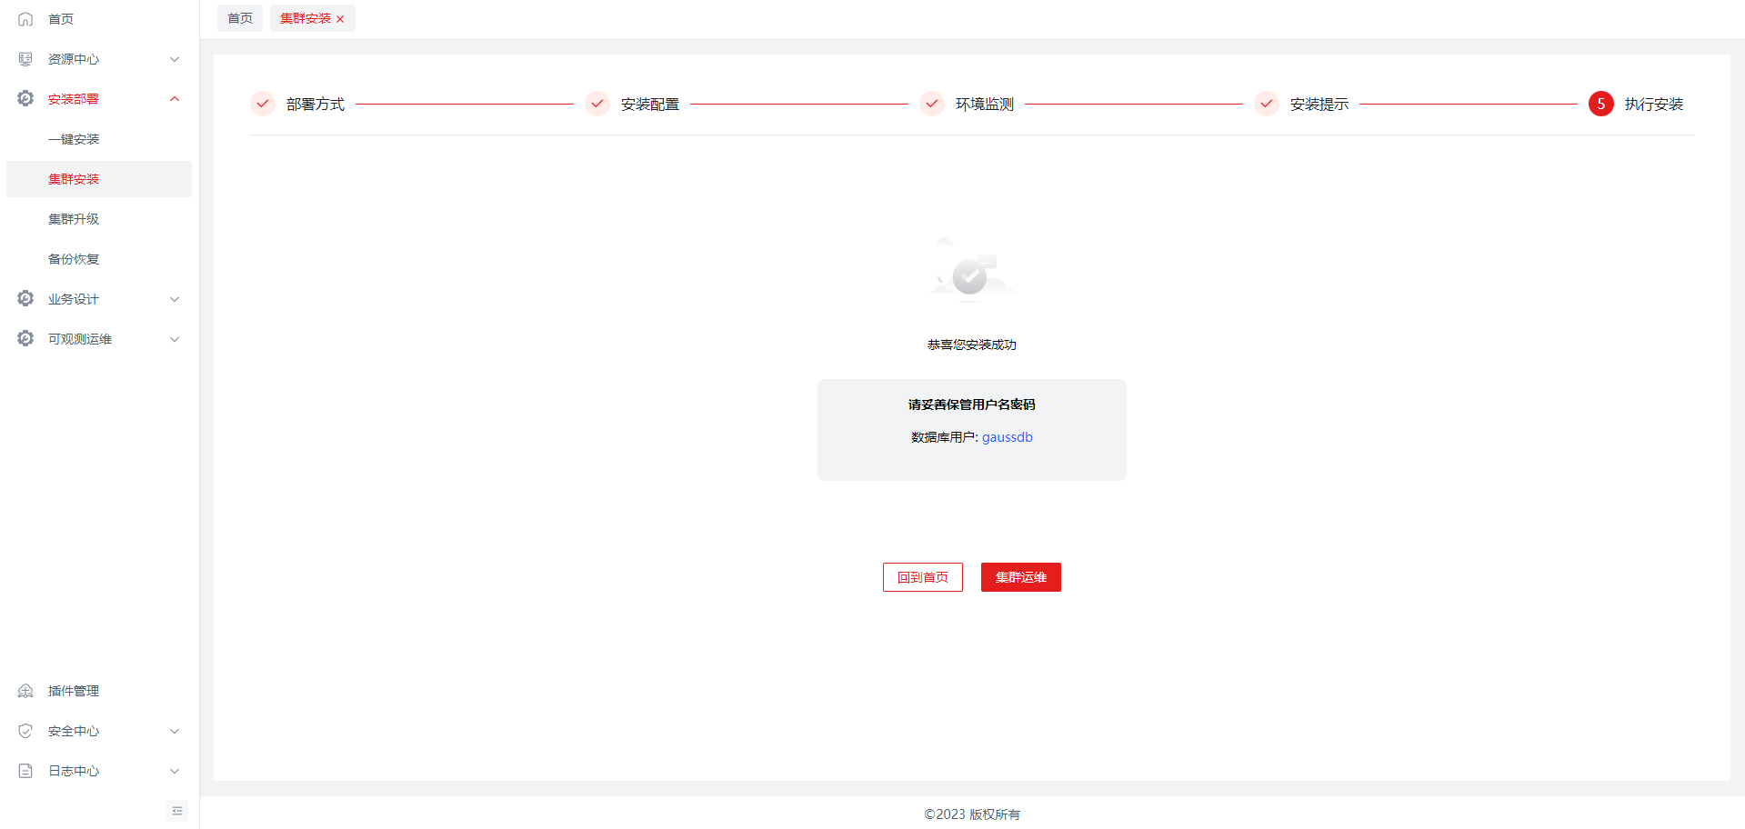The image size is (1745, 829).
Task: Click the home icon in the sidebar
Action: tap(25, 19)
